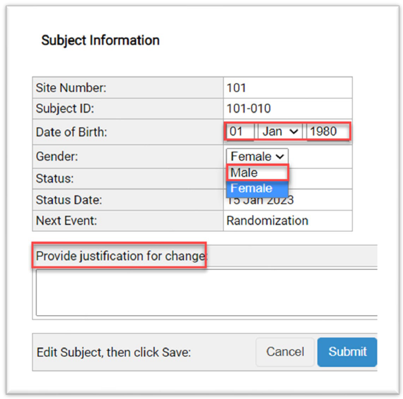
Task: Open the Gender dropdown showing Female
Action: [x=257, y=157]
